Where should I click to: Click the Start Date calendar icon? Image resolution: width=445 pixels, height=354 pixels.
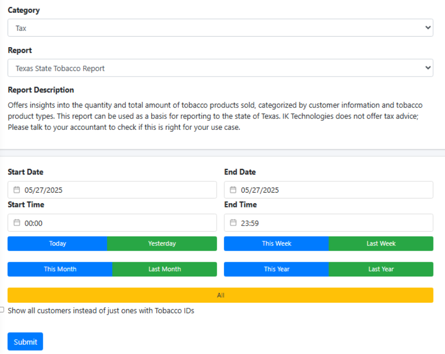pos(17,190)
